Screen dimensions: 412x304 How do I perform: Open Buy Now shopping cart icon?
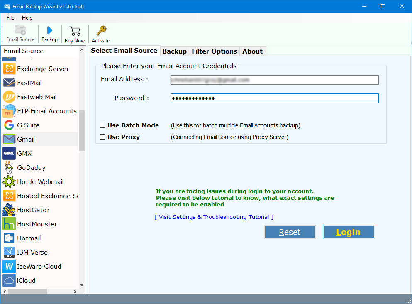(x=75, y=31)
